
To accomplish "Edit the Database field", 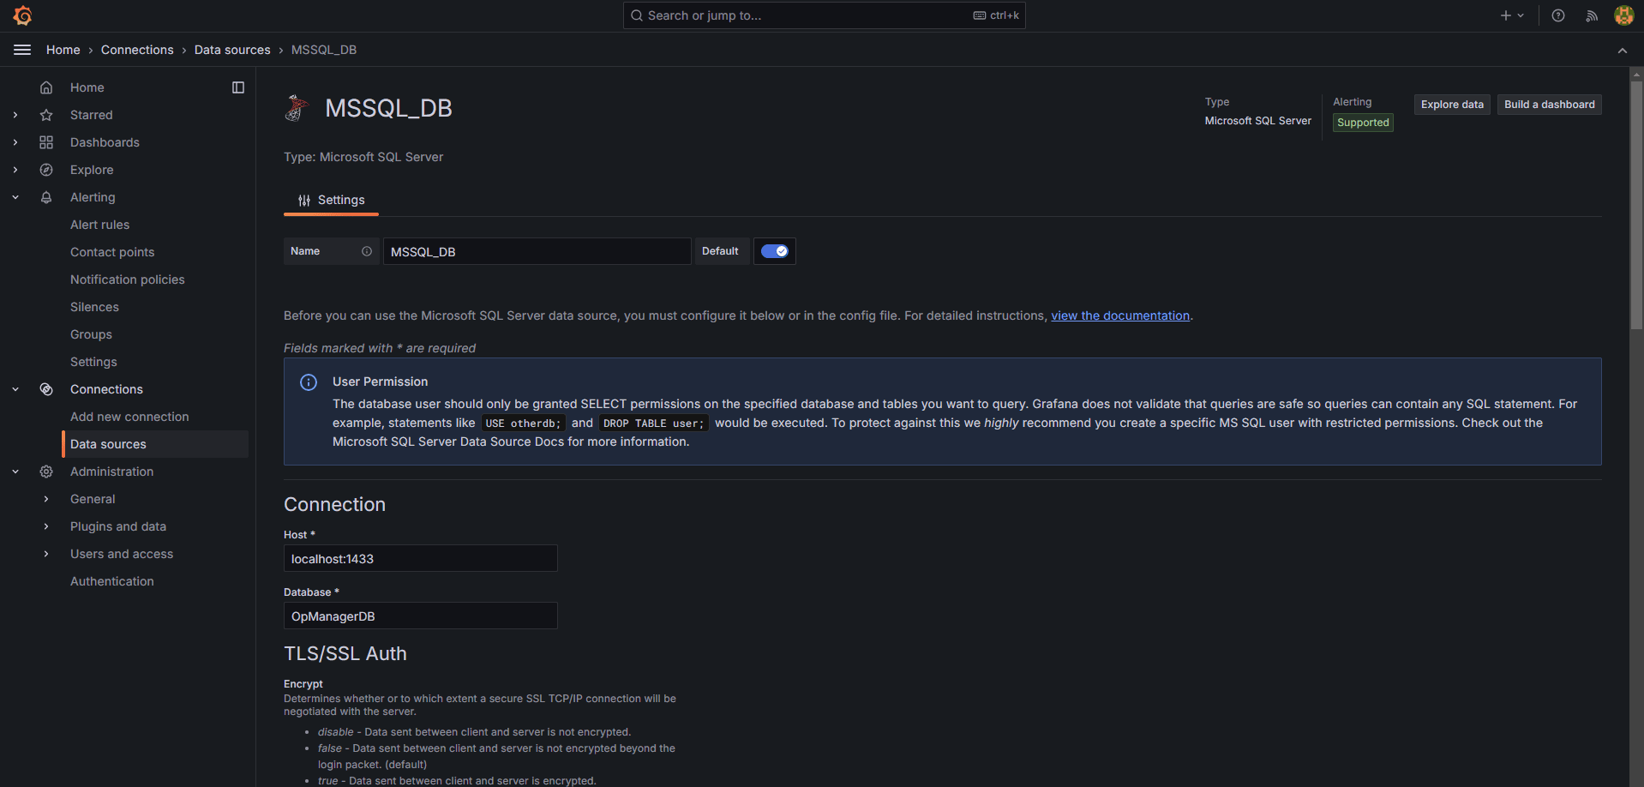I will (421, 616).
